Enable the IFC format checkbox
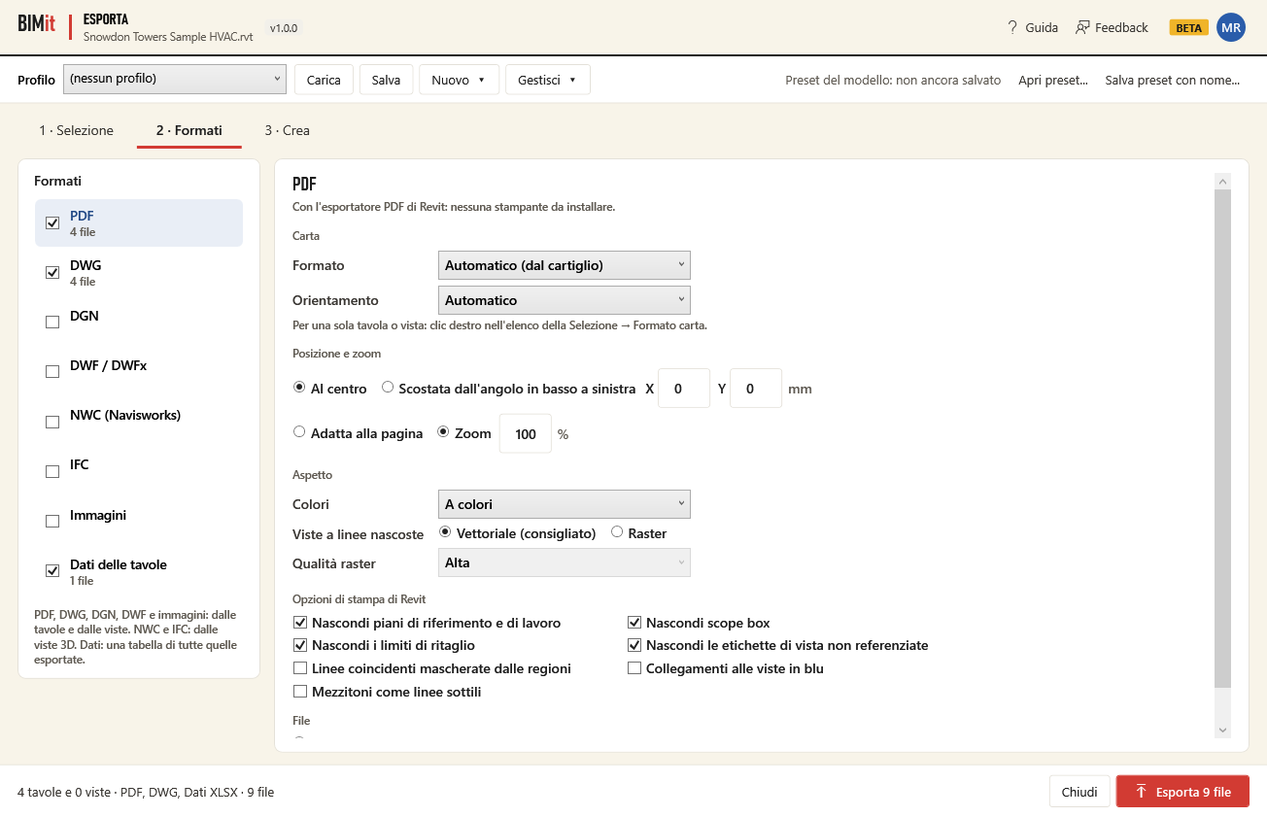Image resolution: width=1267 pixels, height=817 pixels. (52, 471)
